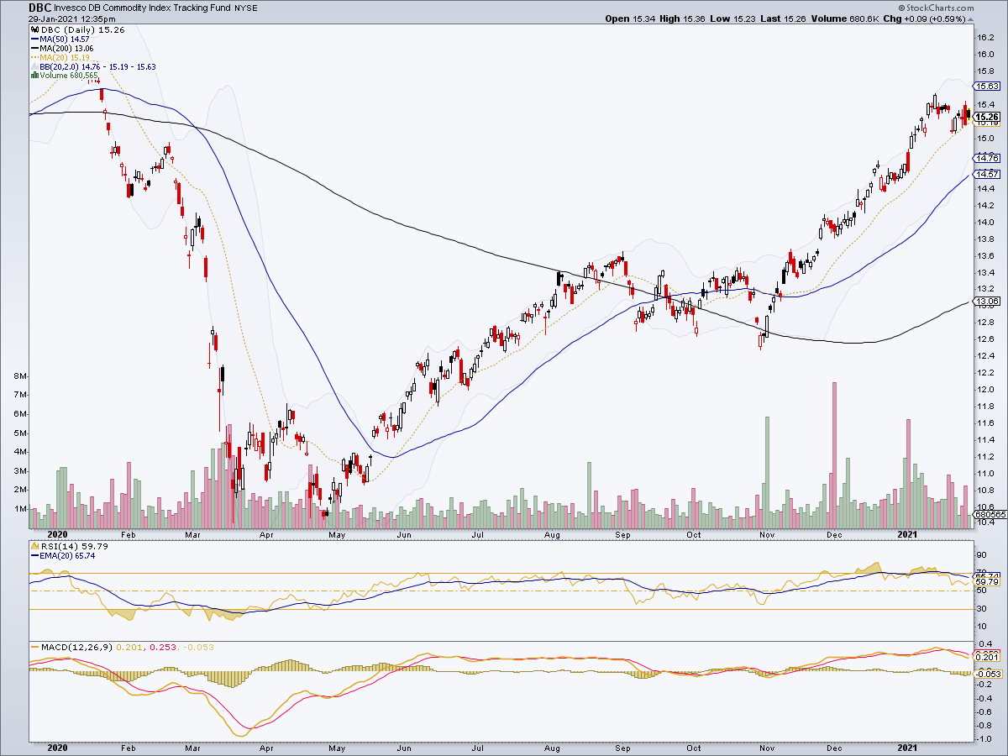This screenshot has height=756, width=1008.
Task: Click the candlestick icon beside DBC (Daily)
Action: (34, 29)
